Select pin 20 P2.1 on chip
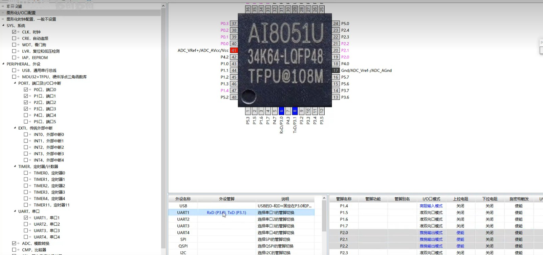This screenshot has width=543, height=255. (x=336, y=50)
